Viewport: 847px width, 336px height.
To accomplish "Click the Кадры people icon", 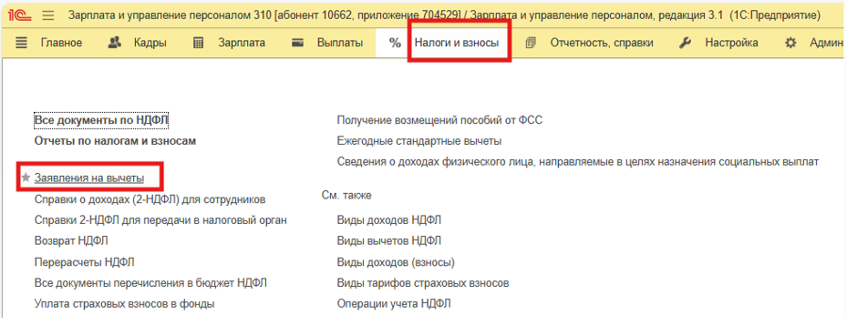I will point(115,43).
